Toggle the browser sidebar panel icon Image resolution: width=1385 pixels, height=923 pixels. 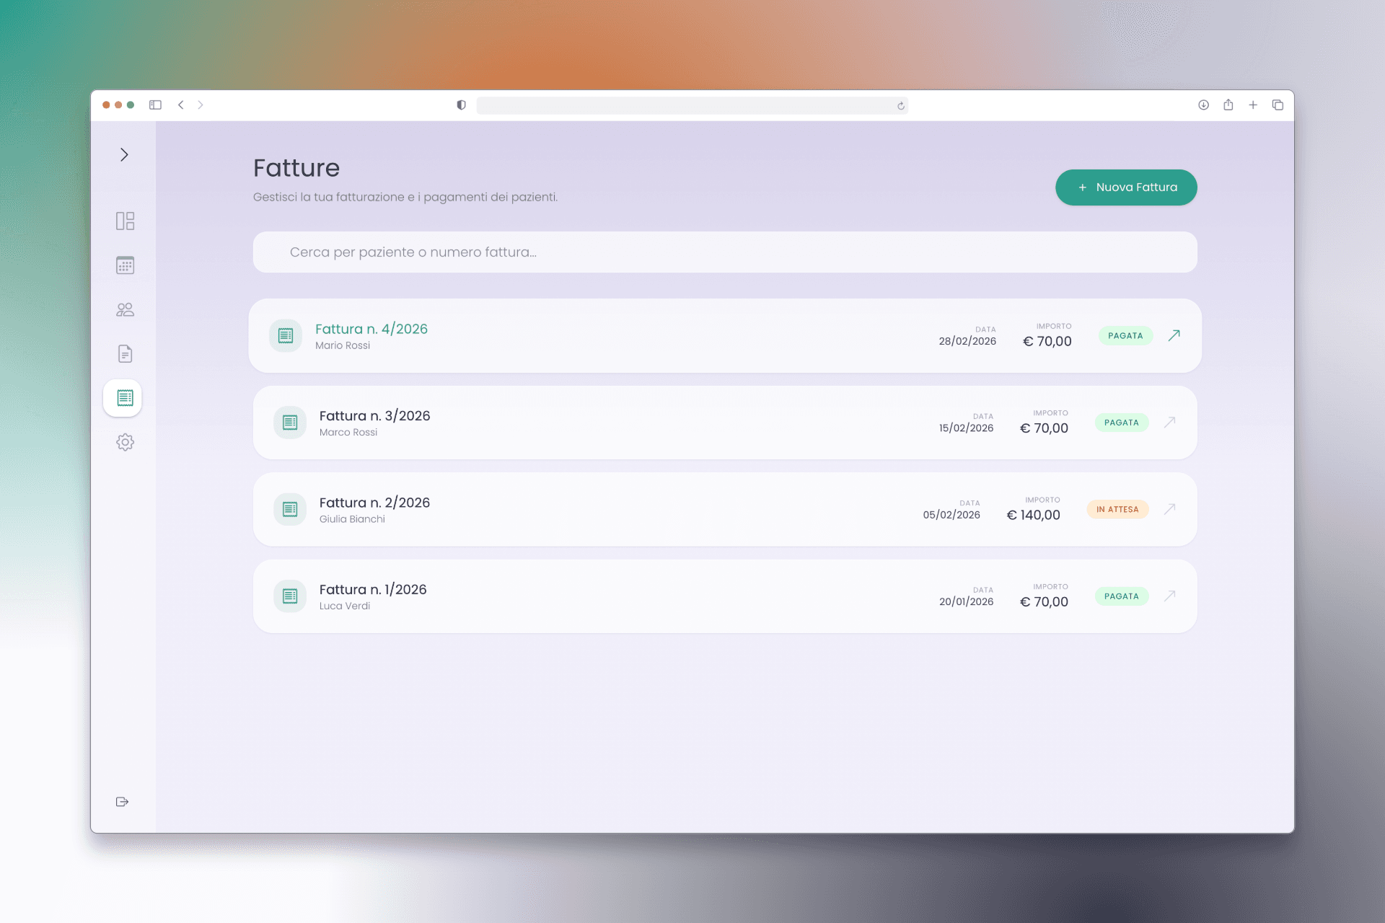155,105
